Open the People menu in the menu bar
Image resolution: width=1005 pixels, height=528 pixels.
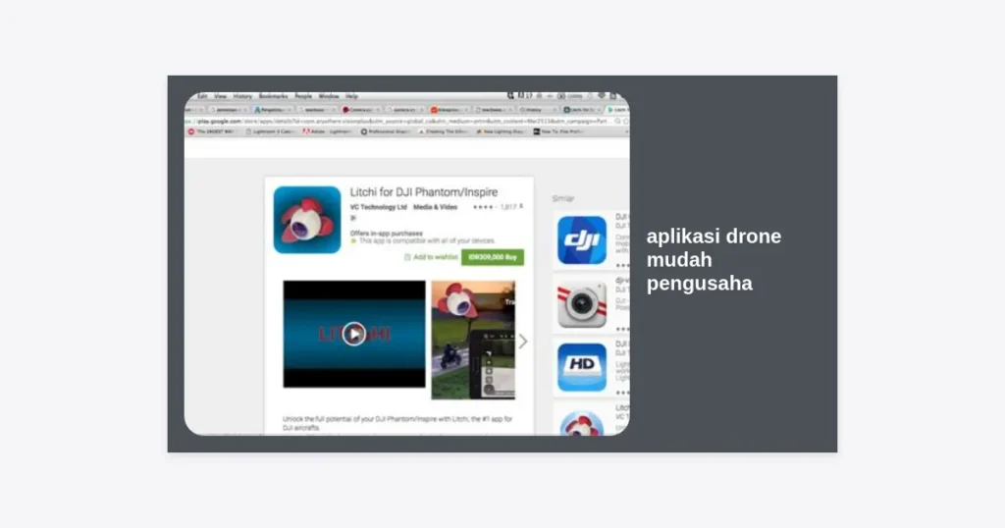(x=303, y=96)
